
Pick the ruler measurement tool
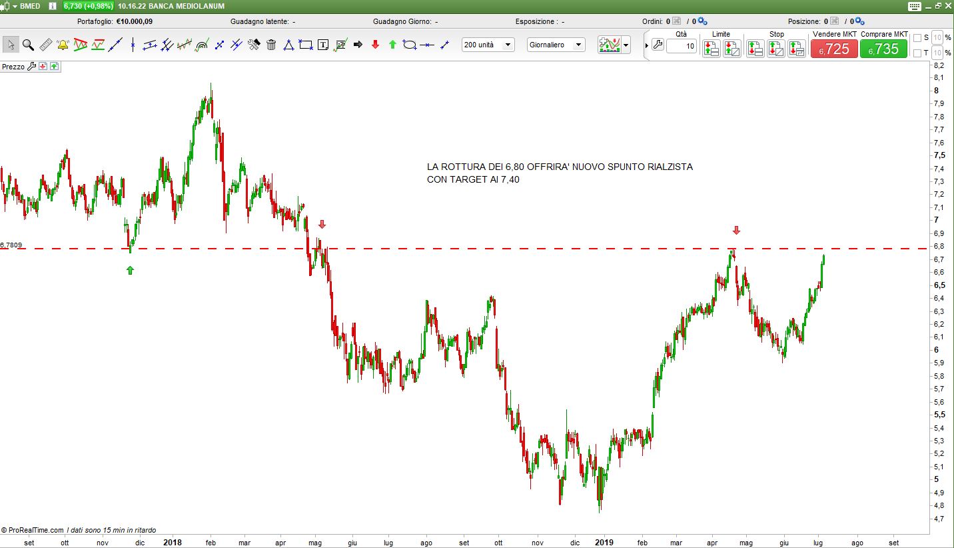coord(45,45)
